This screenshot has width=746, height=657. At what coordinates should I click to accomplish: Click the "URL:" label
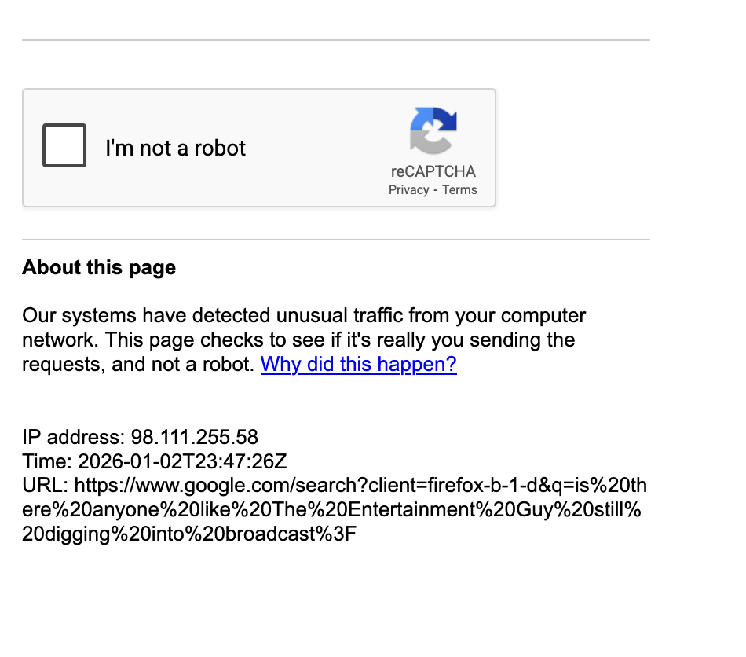(x=46, y=486)
